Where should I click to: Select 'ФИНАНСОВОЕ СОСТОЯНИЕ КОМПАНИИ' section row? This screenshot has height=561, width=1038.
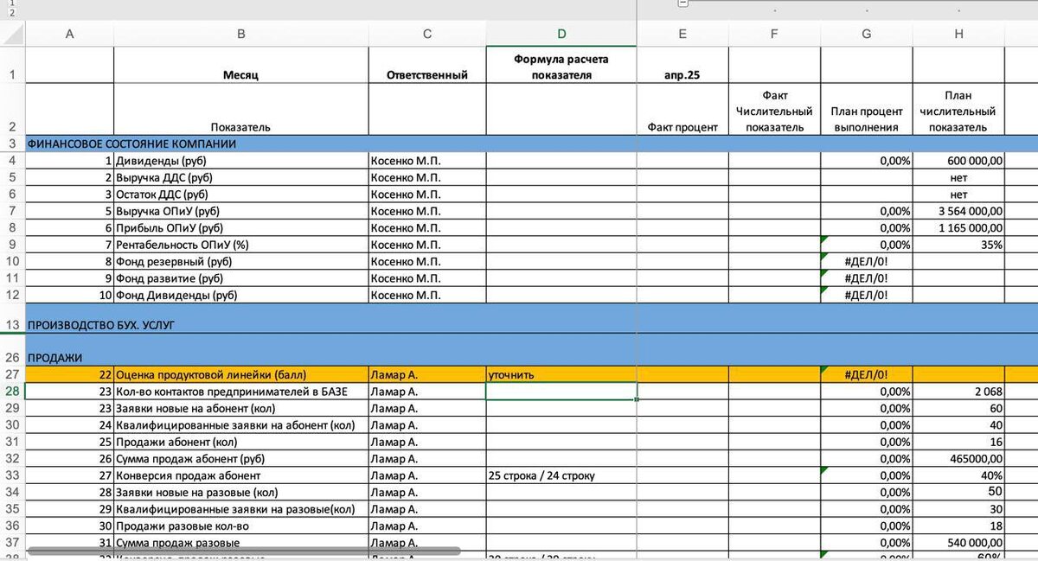[x=531, y=143]
